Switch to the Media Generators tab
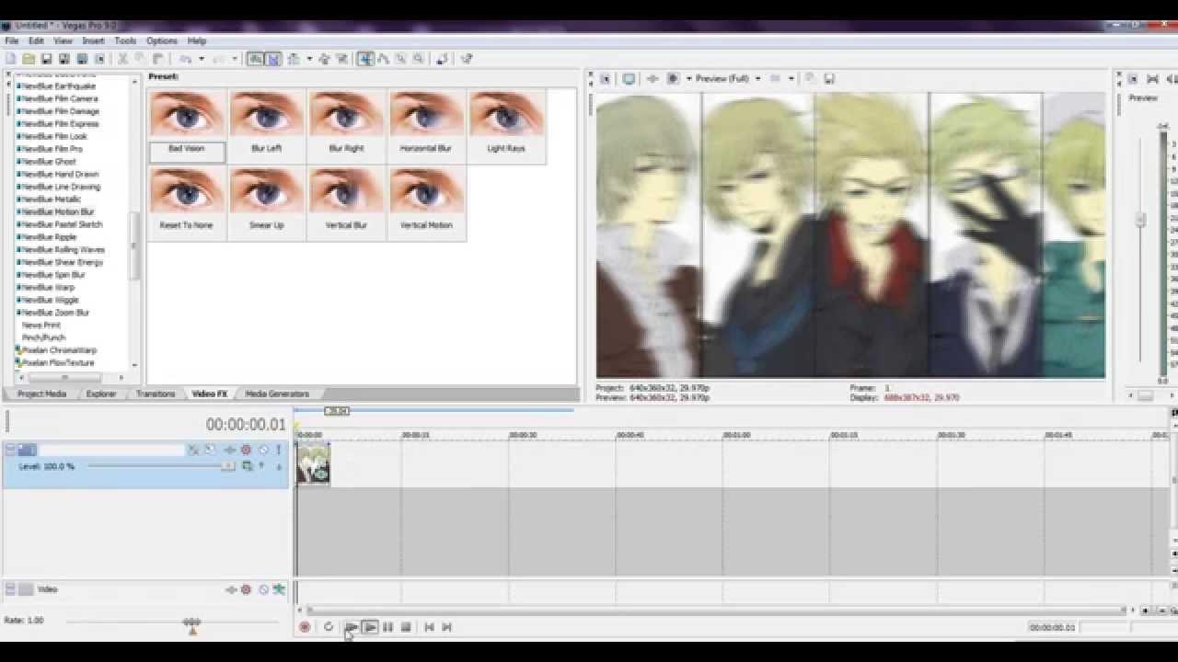 point(277,394)
